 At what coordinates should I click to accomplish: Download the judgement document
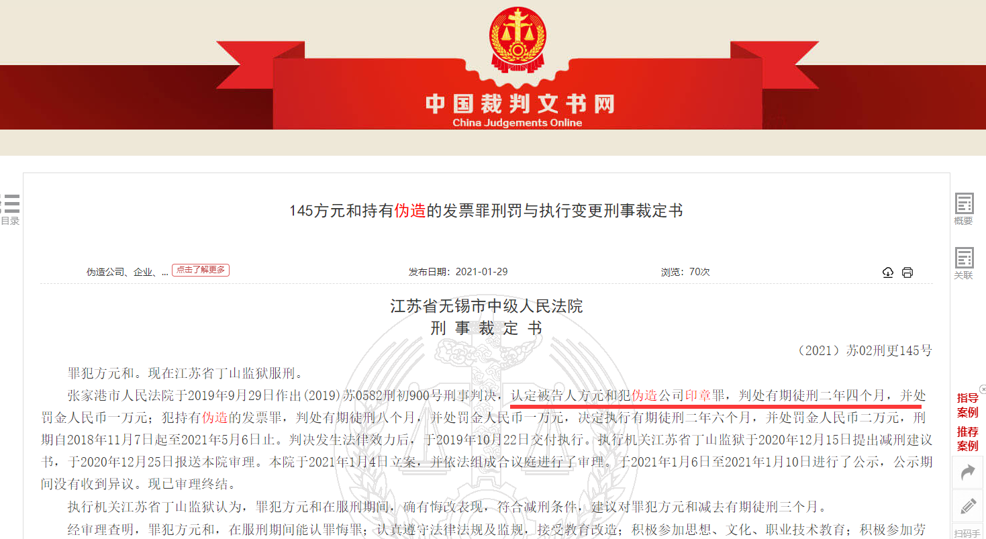tap(888, 272)
